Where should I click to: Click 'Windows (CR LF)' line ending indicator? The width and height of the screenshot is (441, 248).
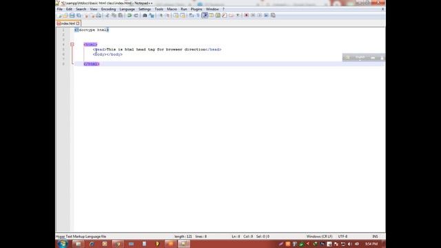click(x=319, y=236)
